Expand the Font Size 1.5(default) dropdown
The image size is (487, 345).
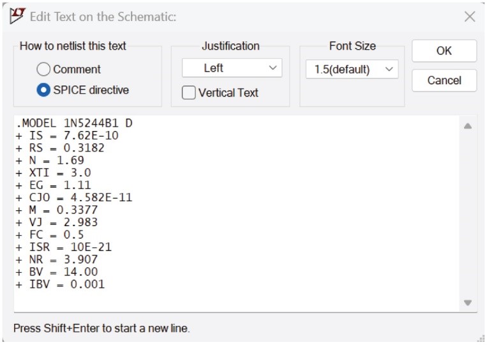pos(352,69)
